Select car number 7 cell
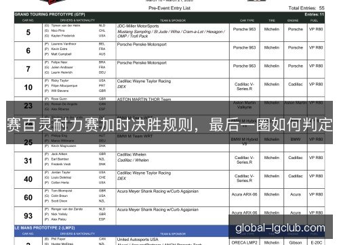Image resolution: width=339 pixels, height=245 pixels. coord(28,69)
